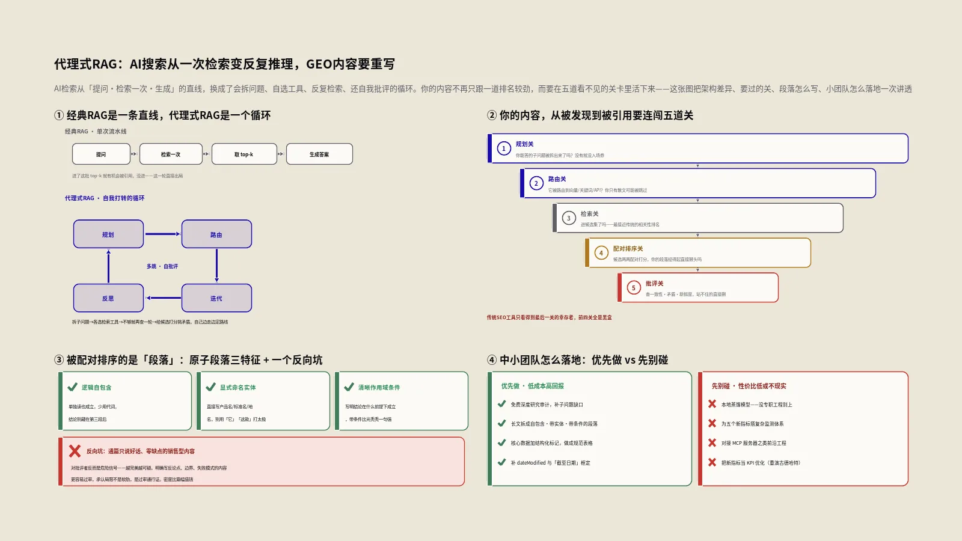Image resolution: width=962 pixels, height=541 pixels.
Task: Click the caption starting 拆子问题→各选检索工具
Action: 150,322
